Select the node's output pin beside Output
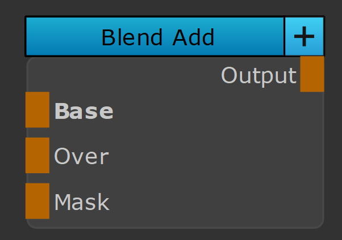The height and width of the screenshot is (240, 342). point(312,74)
